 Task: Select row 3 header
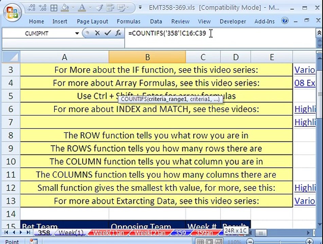[x=11, y=70]
